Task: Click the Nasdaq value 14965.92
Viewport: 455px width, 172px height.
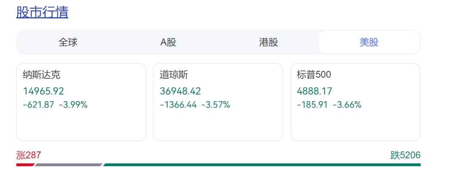Action: pyautogui.click(x=43, y=91)
